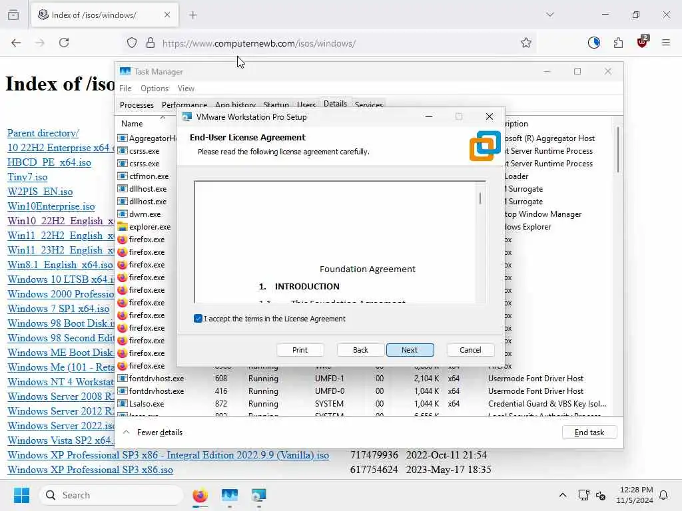Reload the page with the refresh icon
The image size is (682, 511).
[x=64, y=43]
